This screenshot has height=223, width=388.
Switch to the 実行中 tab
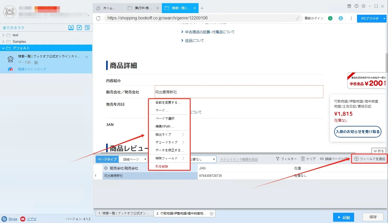pos(143,8)
